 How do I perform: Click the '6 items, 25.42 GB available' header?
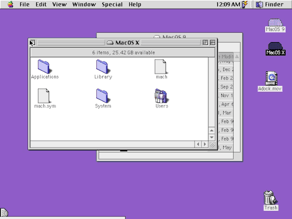click(123, 53)
